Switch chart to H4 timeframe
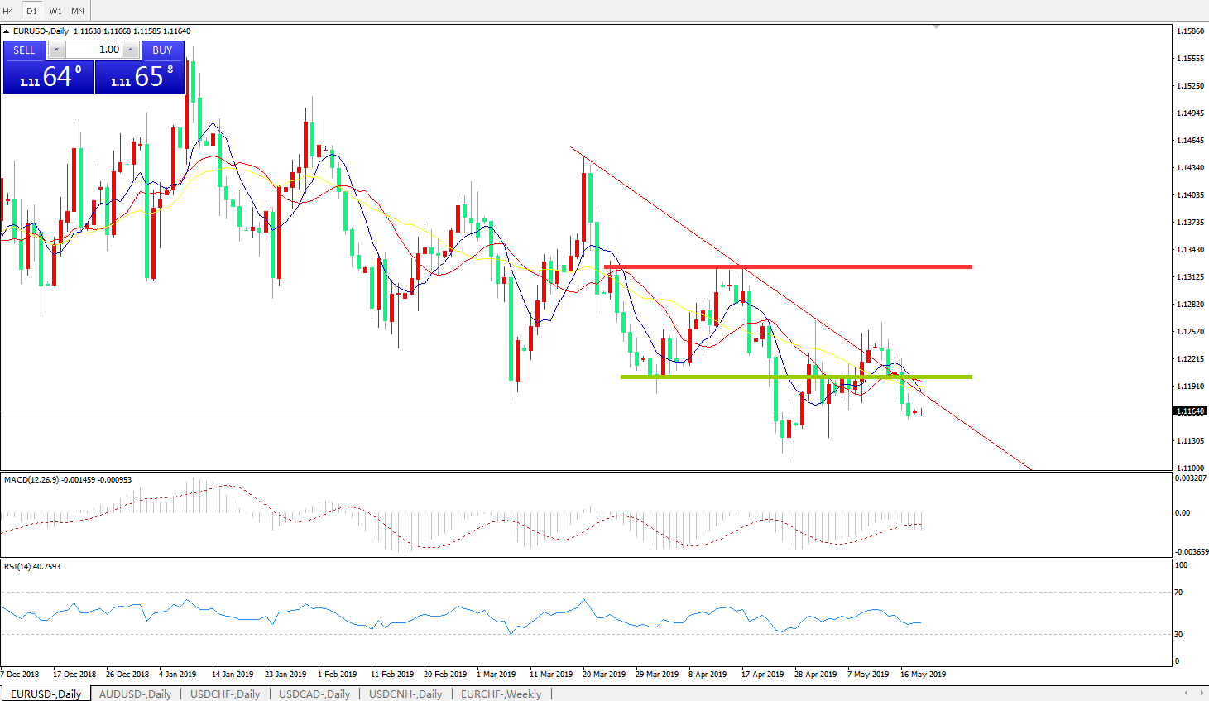The height and width of the screenshot is (701, 1209). point(8,11)
